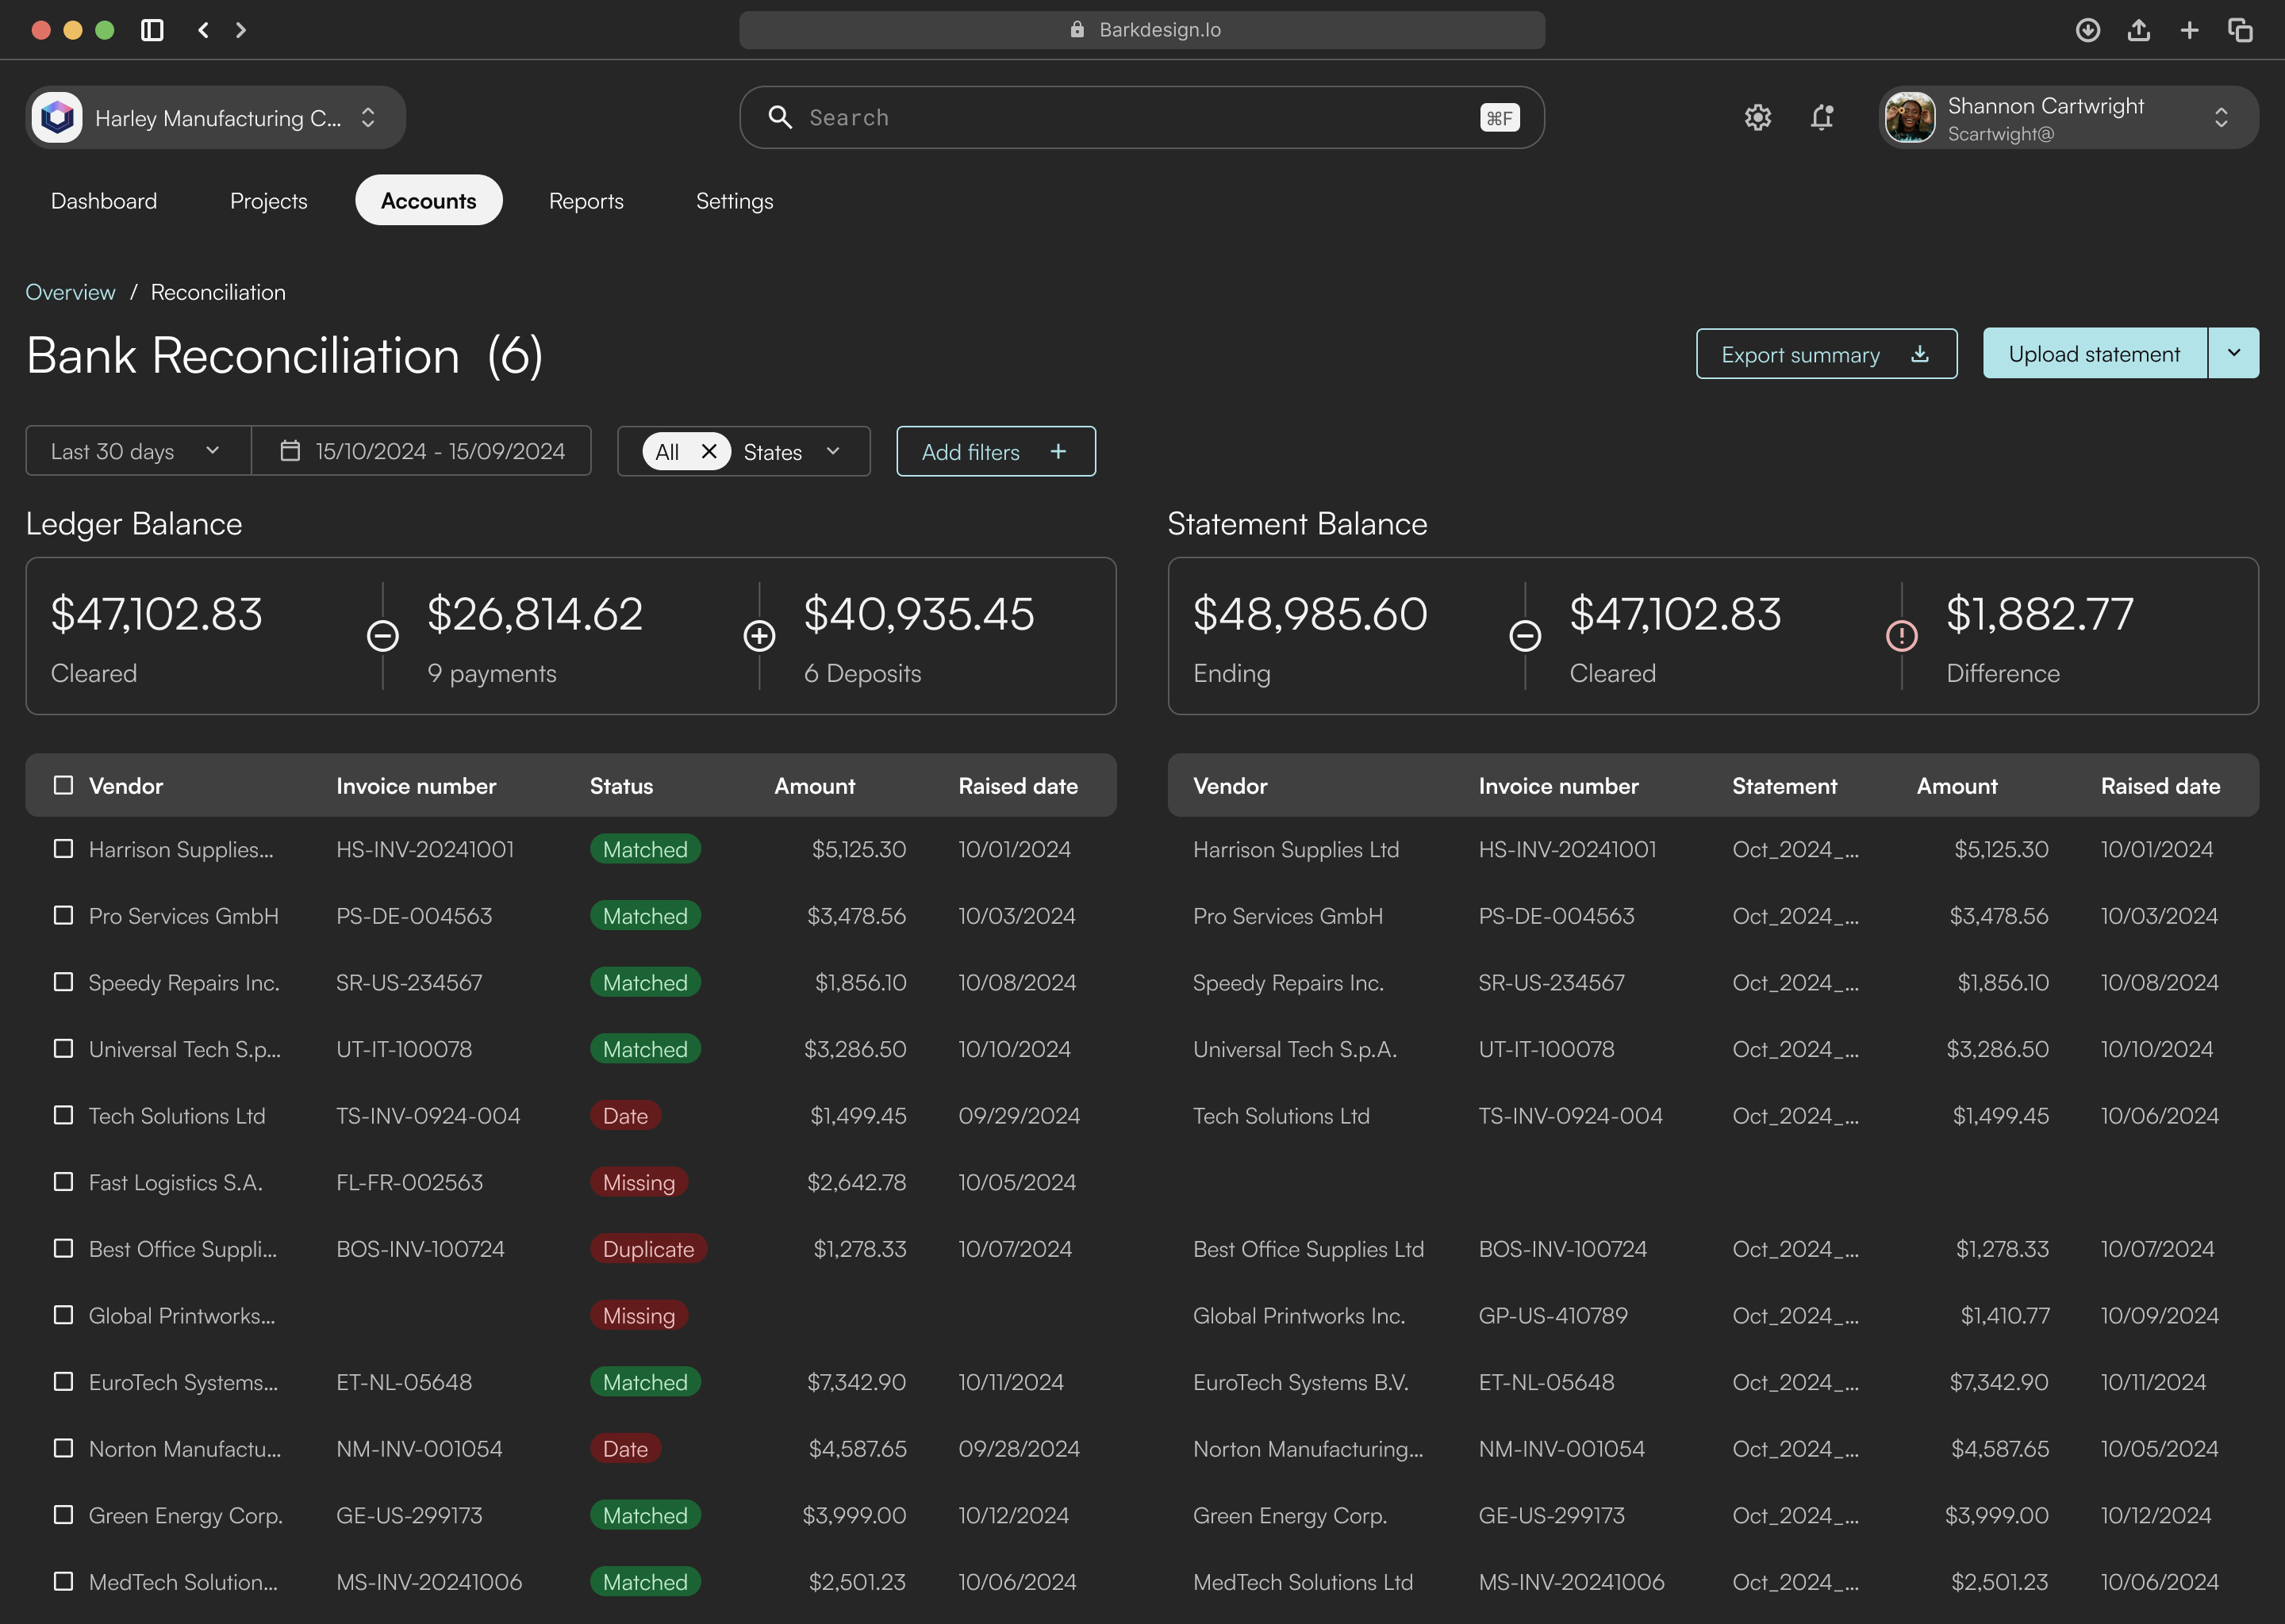Expand the States filter dropdown
Viewport: 2285px width, 1624px height.
click(x=832, y=451)
